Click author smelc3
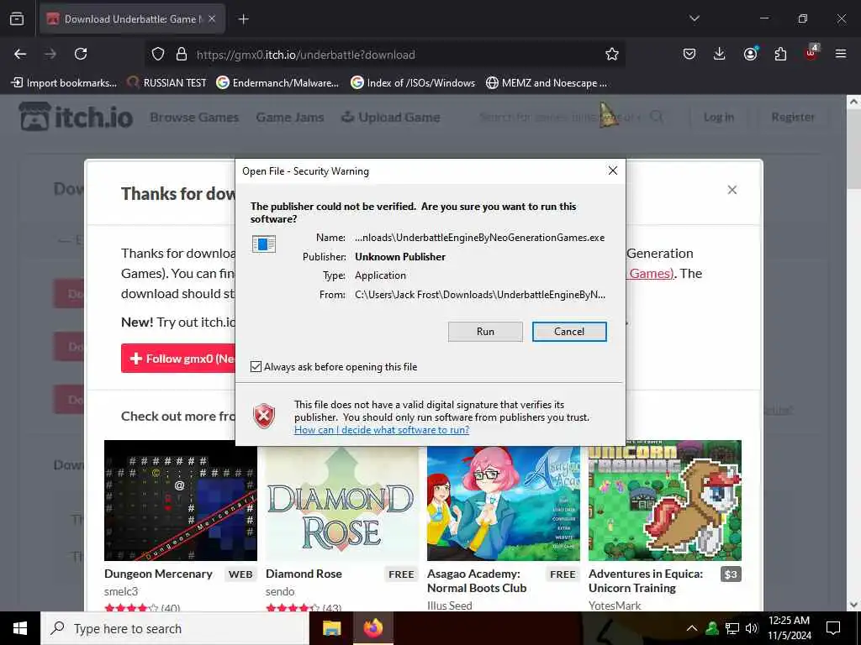This screenshot has height=645, width=861. coord(121,592)
